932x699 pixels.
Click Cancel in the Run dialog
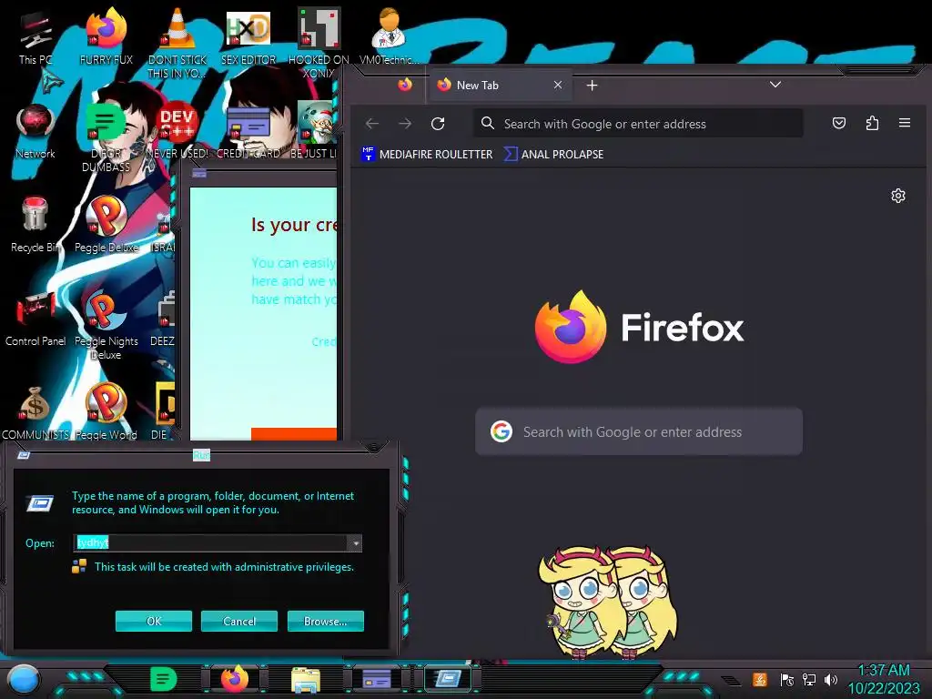[x=239, y=621]
